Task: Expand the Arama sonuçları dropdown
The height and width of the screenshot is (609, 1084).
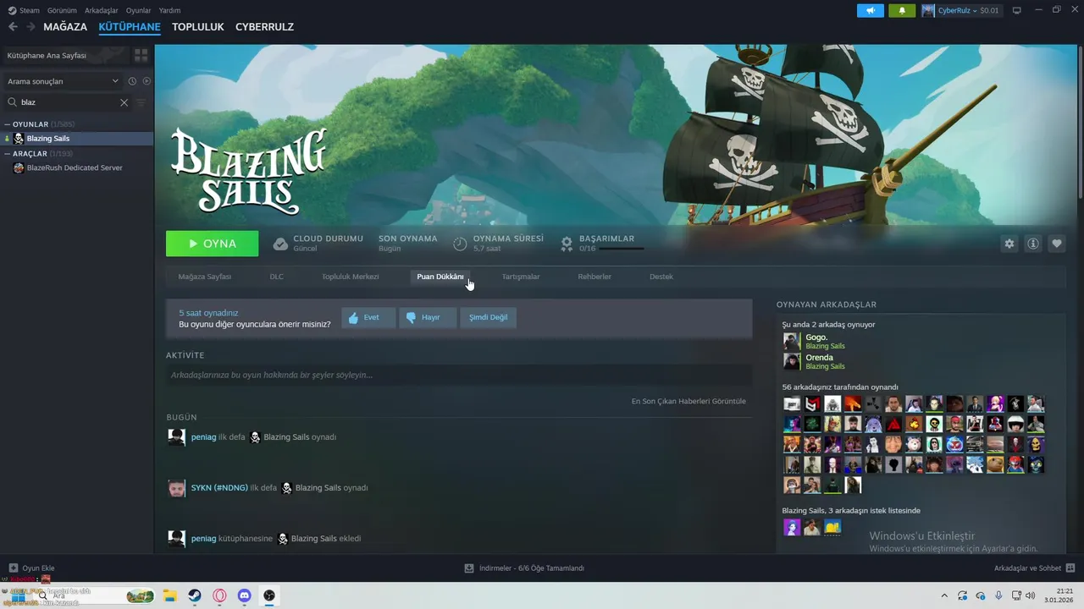Action: coord(64,81)
